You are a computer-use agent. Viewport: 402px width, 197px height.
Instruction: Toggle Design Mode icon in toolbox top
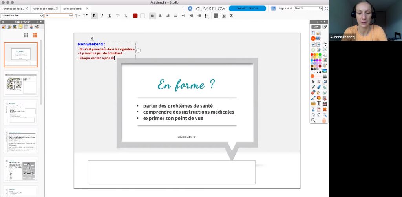pos(325,27)
